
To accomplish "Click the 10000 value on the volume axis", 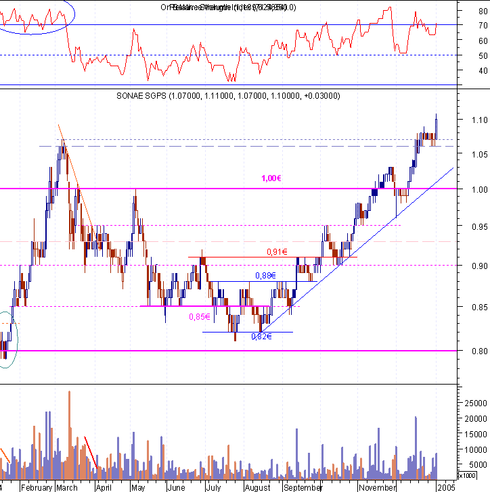I will [x=476, y=449].
